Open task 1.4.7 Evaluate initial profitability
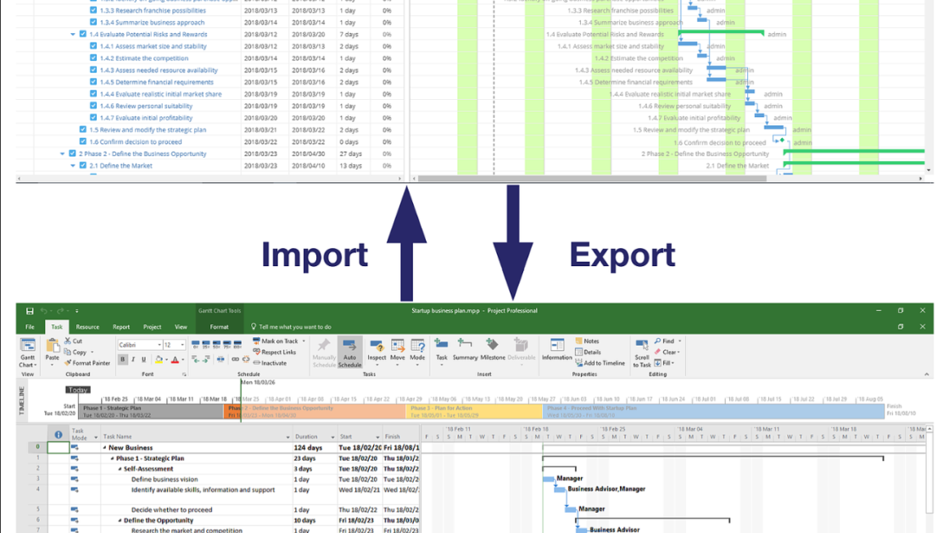The height and width of the screenshot is (533, 949). point(146,118)
